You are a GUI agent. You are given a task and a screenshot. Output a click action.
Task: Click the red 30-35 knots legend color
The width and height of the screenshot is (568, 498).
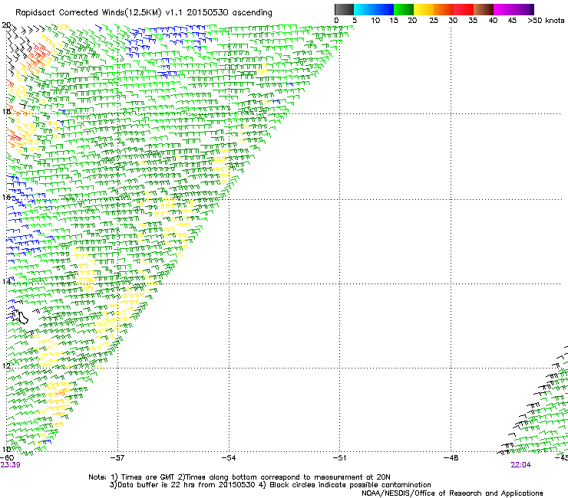464,9
